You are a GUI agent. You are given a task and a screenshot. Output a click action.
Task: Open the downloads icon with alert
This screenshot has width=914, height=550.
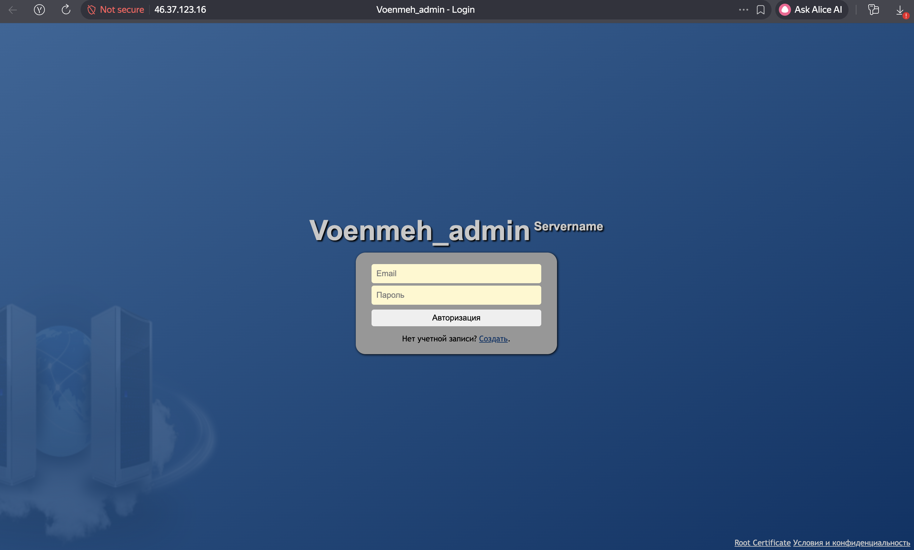pos(900,10)
